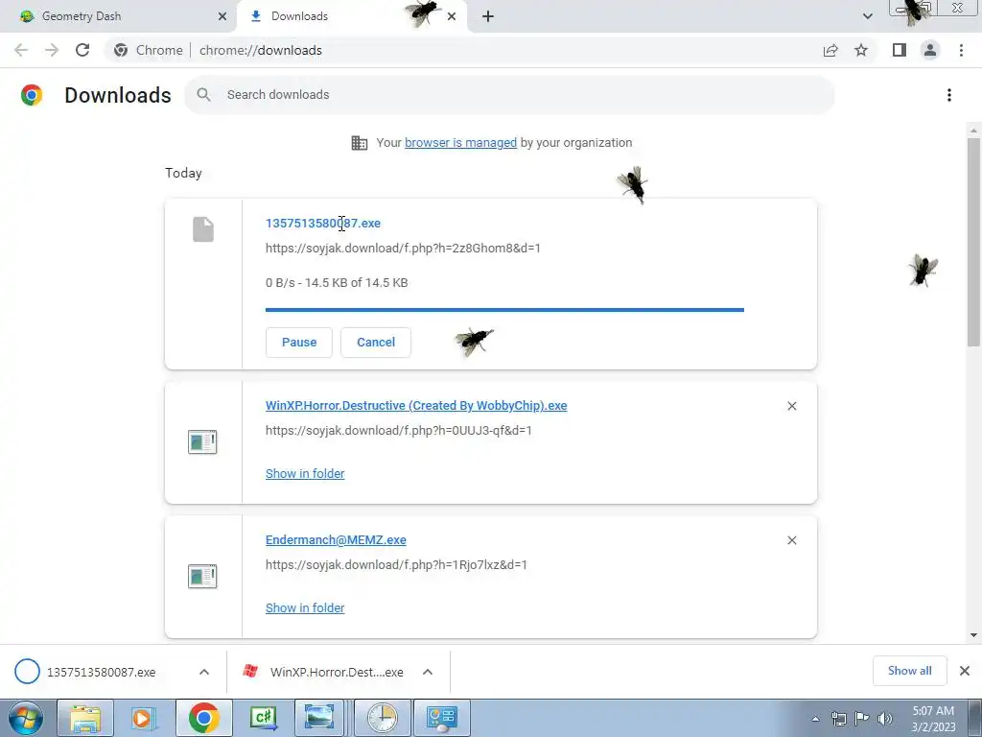Switch to the Geometry Dash tab
The width and height of the screenshot is (982, 737).
118,16
